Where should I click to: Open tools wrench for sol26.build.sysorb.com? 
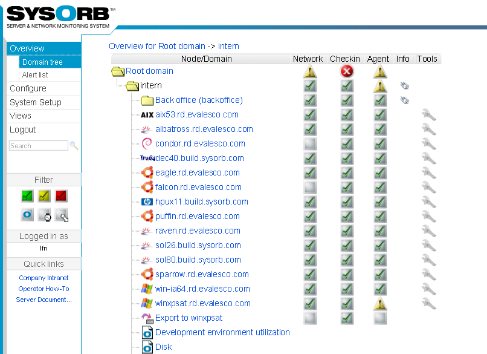click(429, 246)
